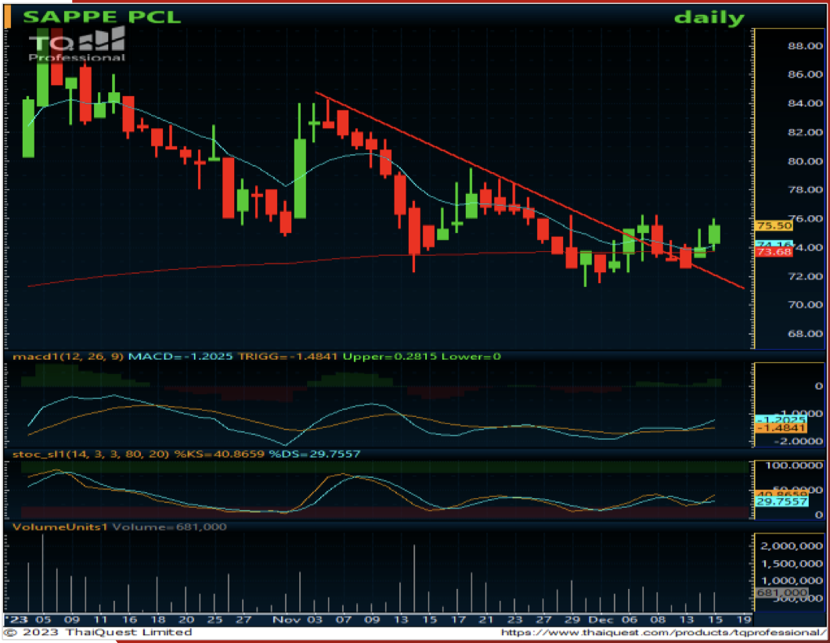Click the © 2023 ThaiQuest Limited copyright text
Viewport: 830px width, 643px height.
pyautogui.click(x=98, y=632)
